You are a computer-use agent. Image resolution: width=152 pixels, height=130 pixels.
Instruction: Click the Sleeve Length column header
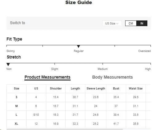[x=96, y=89]
